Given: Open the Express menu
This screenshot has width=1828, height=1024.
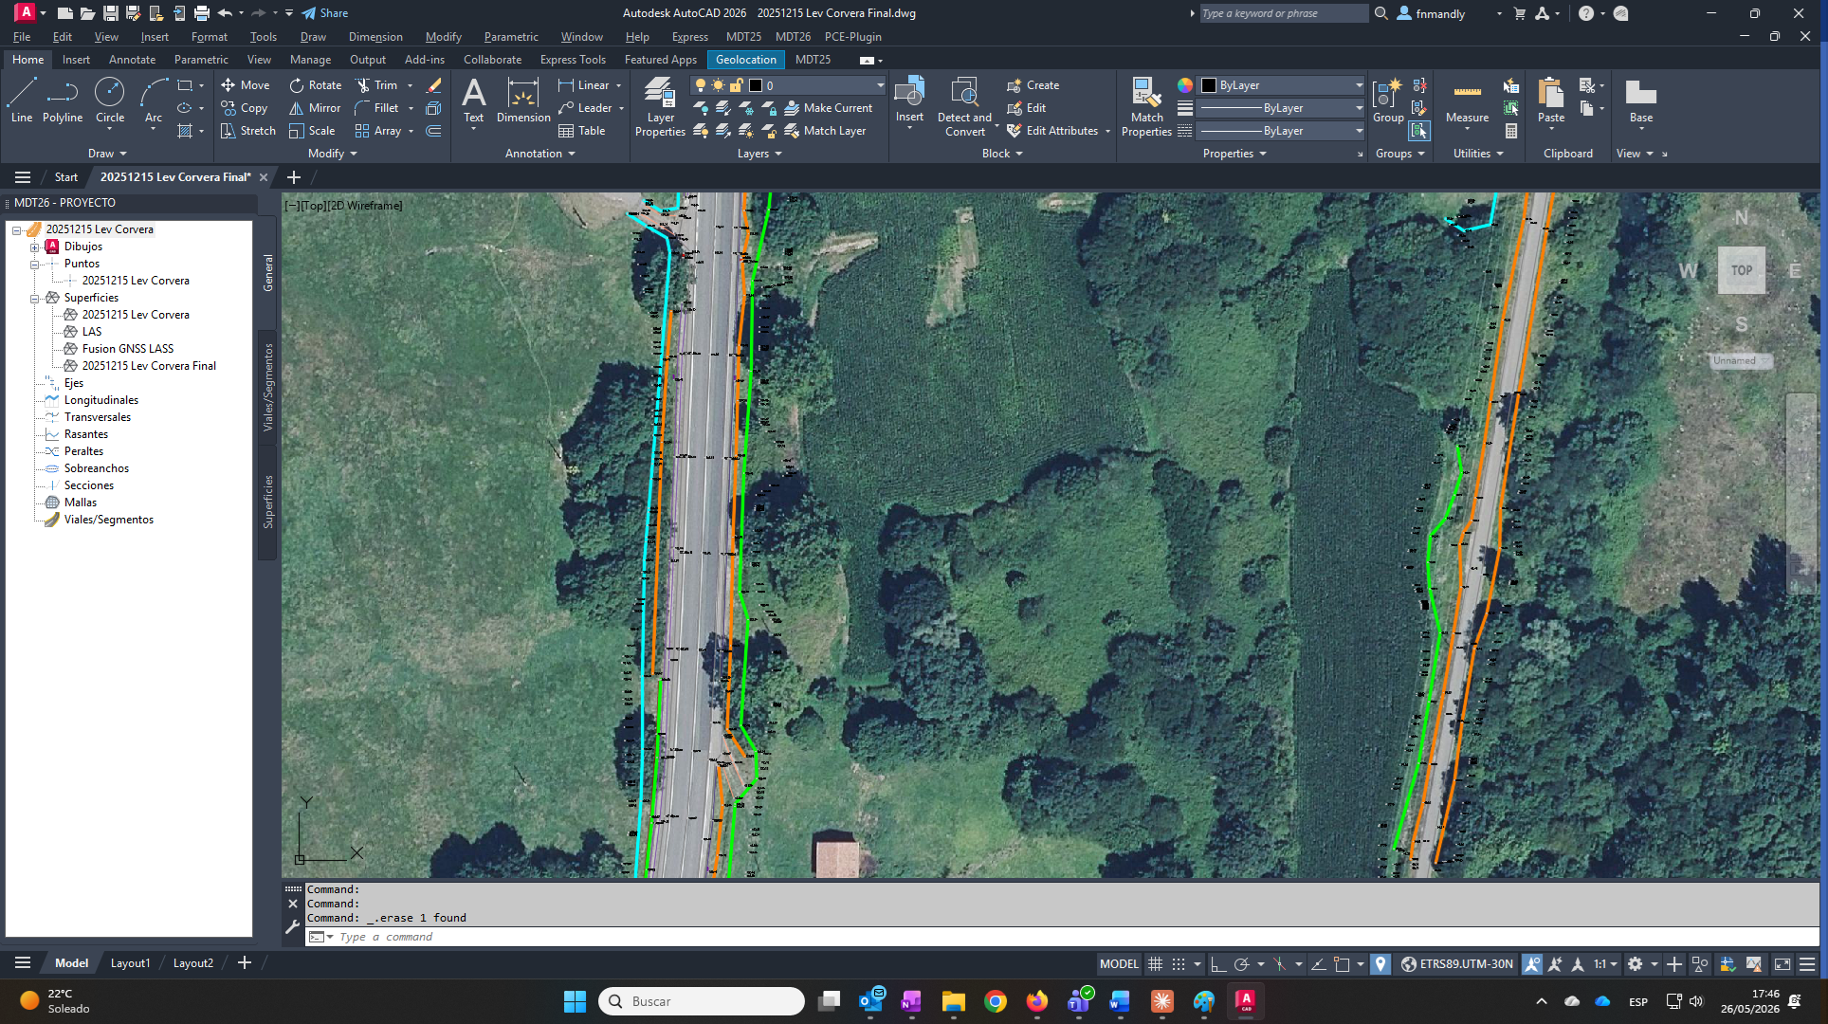Looking at the screenshot, I should click(689, 36).
